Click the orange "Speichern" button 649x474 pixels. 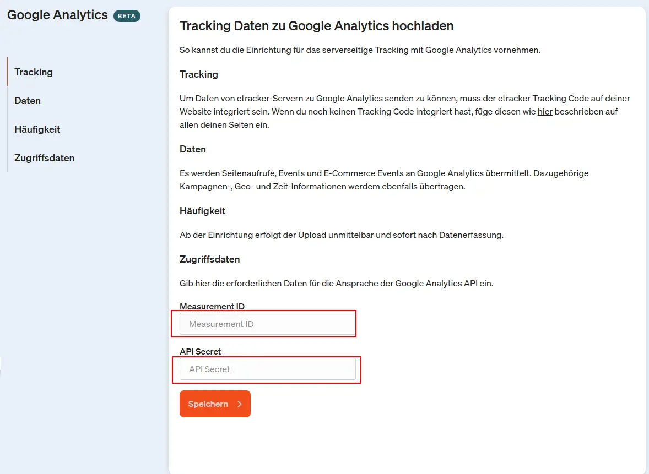click(x=215, y=404)
